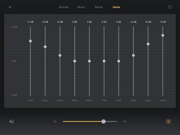Tap the high volume speaker icon

pyautogui.click(x=124, y=122)
